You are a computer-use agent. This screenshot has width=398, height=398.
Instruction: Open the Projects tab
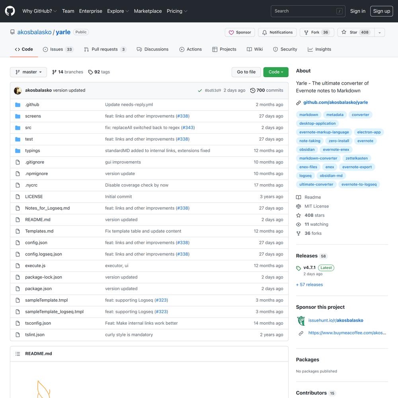(224, 49)
